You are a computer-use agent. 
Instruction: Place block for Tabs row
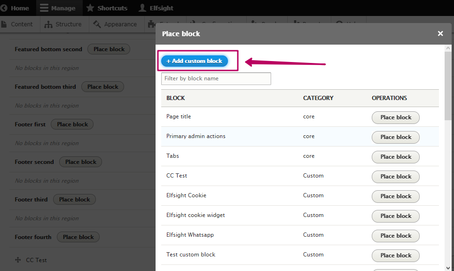tap(396, 157)
